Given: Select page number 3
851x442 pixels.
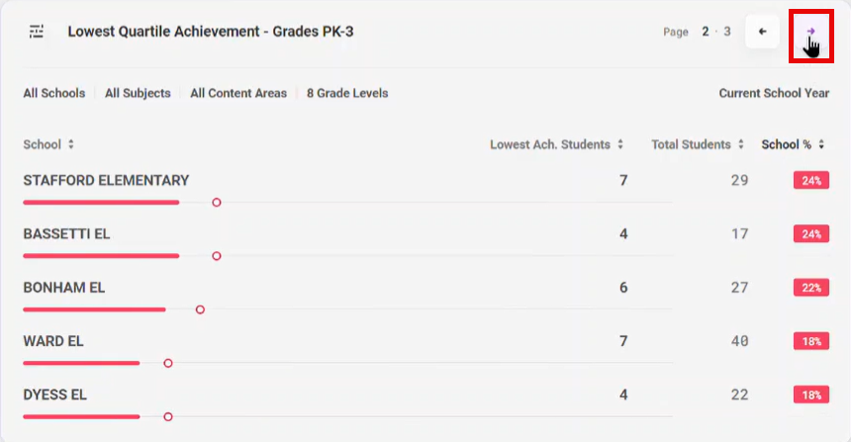Looking at the screenshot, I should tap(727, 32).
